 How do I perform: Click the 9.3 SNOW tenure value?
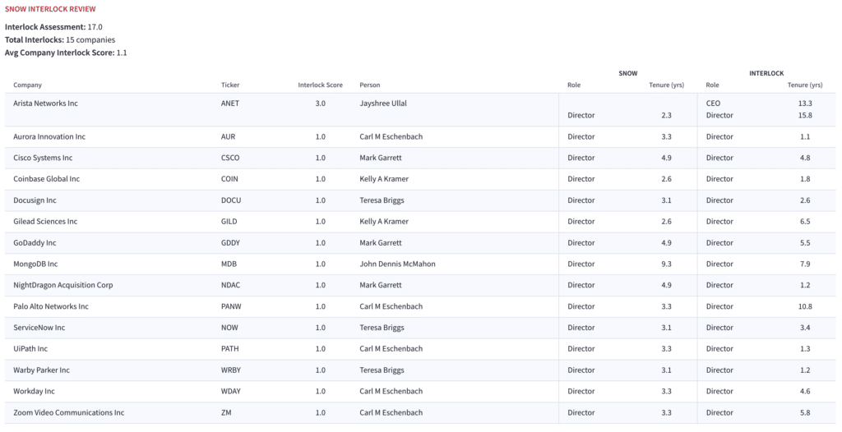tap(666, 264)
